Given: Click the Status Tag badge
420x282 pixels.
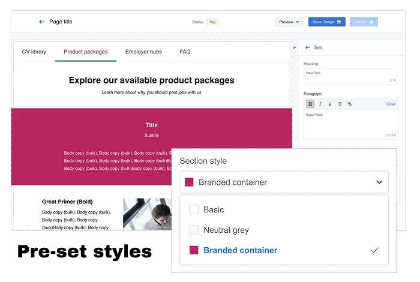Looking at the screenshot, I should pyautogui.click(x=212, y=22).
